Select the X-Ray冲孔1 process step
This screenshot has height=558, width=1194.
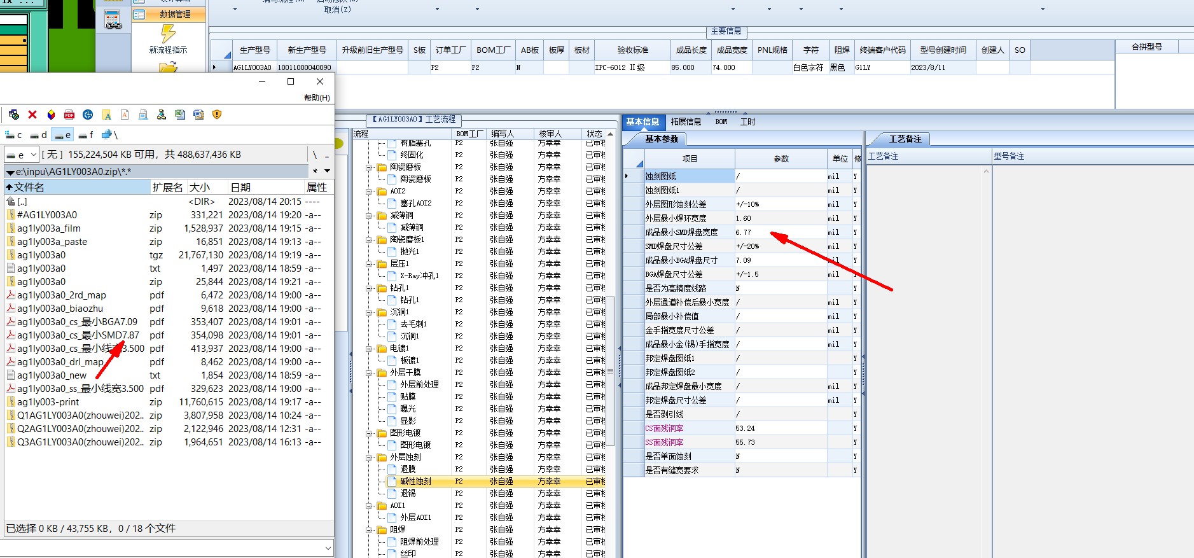pos(419,276)
